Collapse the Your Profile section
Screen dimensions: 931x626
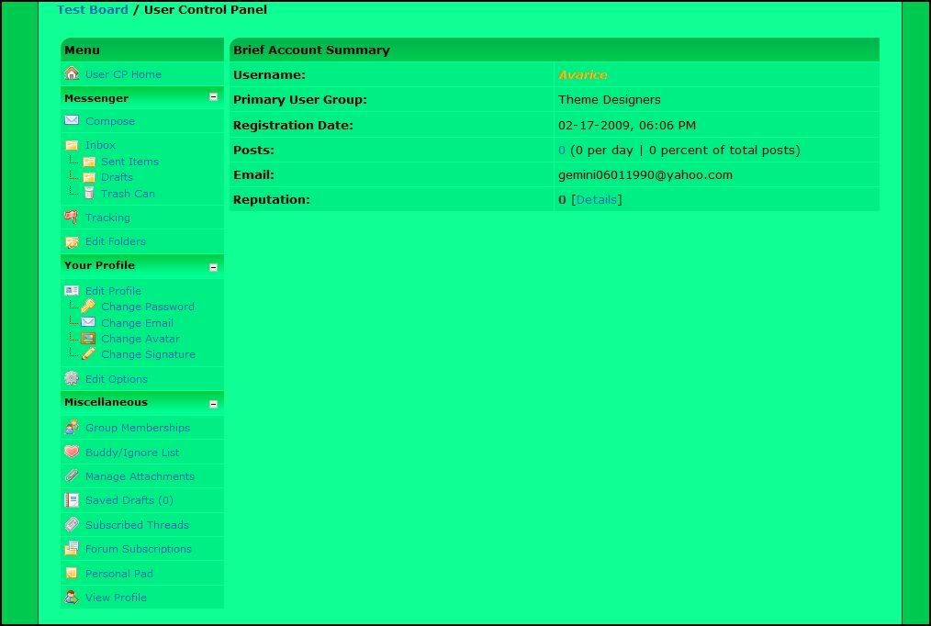point(214,264)
